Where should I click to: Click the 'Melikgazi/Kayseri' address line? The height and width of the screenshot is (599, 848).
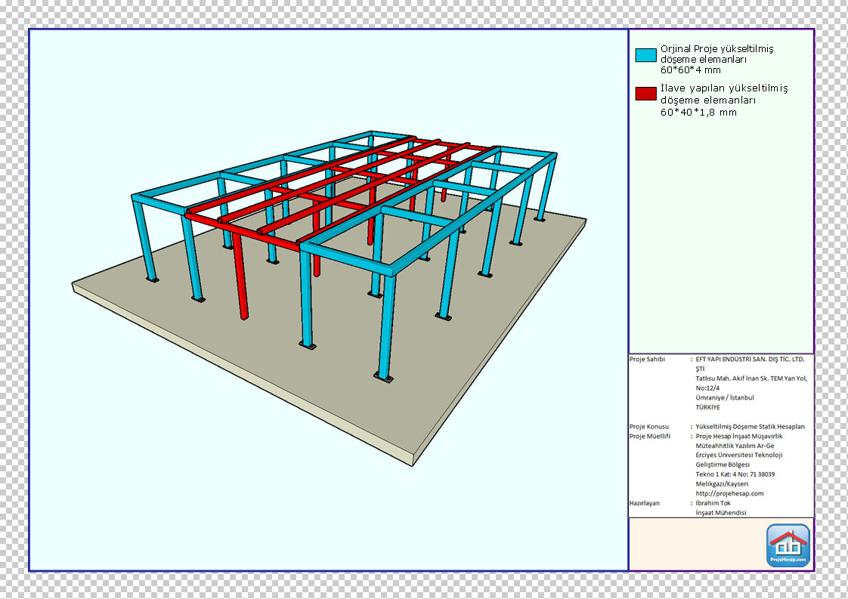(x=722, y=483)
